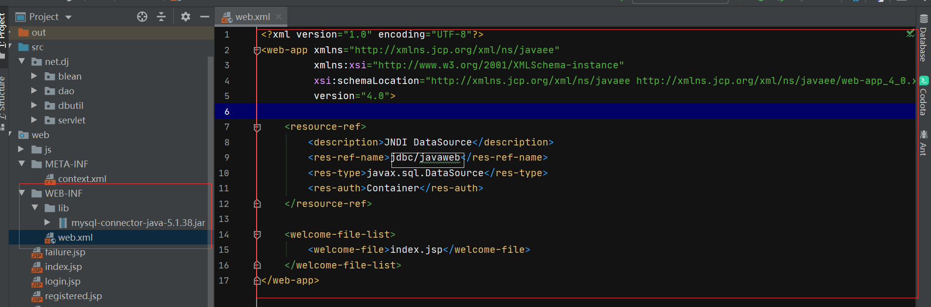Open registered.jsp file
The image size is (931, 307).
[73, 296]
